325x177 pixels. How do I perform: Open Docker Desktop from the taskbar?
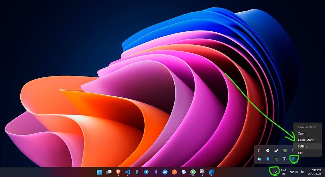pyautogui.click(x=165, y=172)
